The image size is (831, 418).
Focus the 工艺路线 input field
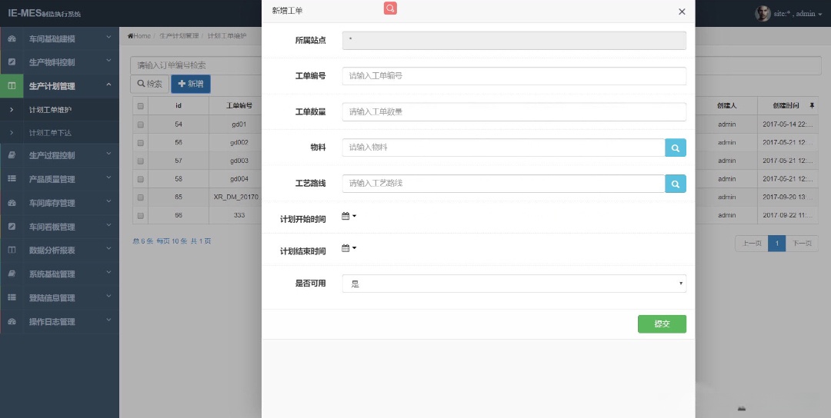tap(503, 184)
